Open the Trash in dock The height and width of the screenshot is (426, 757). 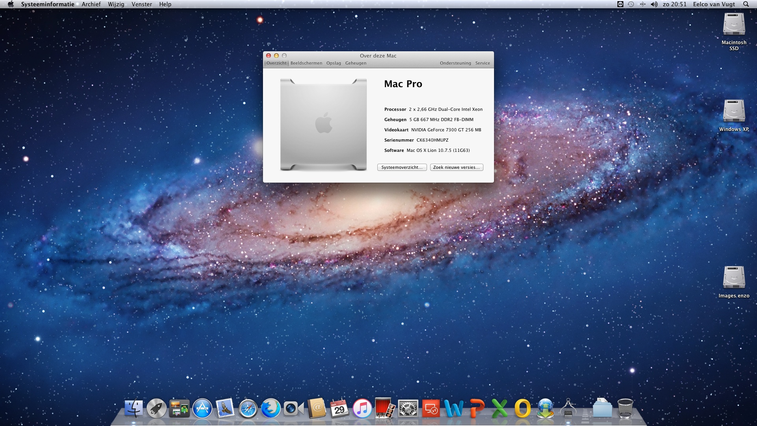[625, 408]
